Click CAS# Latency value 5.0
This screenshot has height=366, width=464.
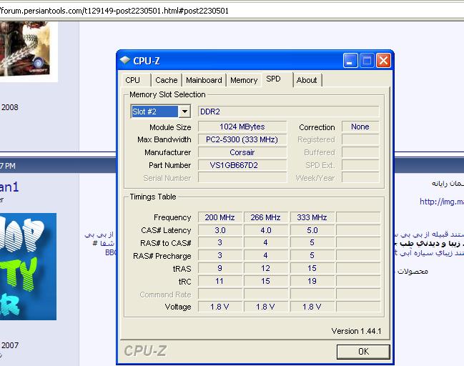[312, 230]
